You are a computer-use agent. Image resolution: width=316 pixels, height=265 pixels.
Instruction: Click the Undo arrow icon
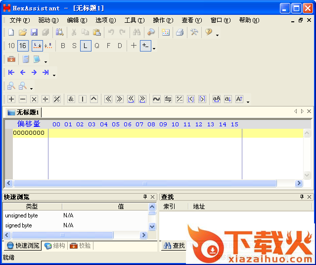click(111, 32)
